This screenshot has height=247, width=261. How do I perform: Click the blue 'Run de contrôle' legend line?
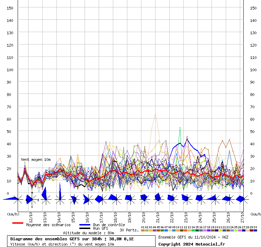[85, 225]
